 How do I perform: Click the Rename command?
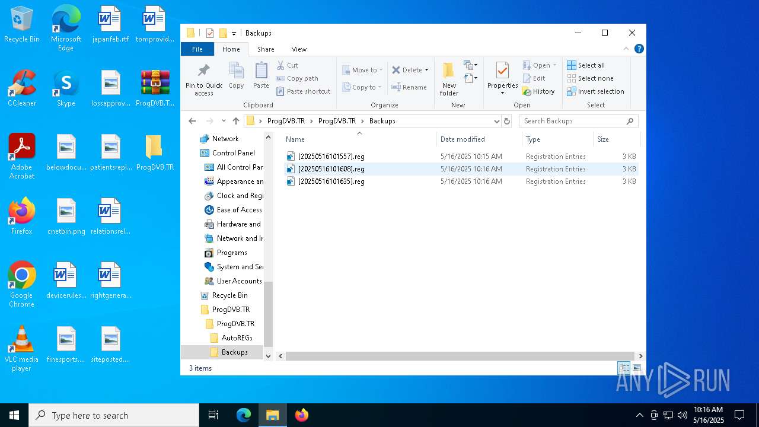tap(409, 87)
